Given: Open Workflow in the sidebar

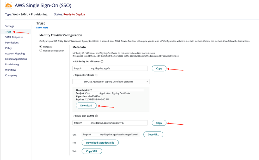Looking at the screenshot, I should pyautogui.click(x=10, y=70).
